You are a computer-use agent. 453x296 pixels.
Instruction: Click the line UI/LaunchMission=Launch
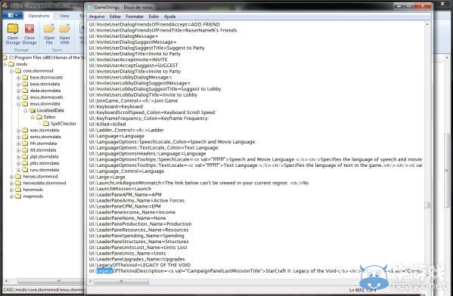(x=120, y=189)
